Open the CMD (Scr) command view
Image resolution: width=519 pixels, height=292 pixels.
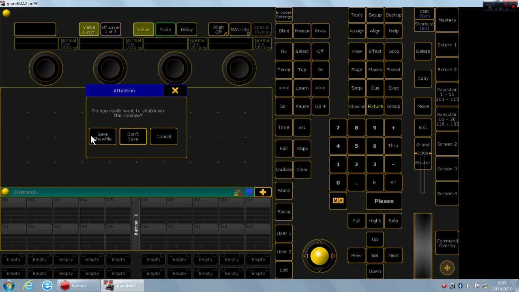pos(425,14)
